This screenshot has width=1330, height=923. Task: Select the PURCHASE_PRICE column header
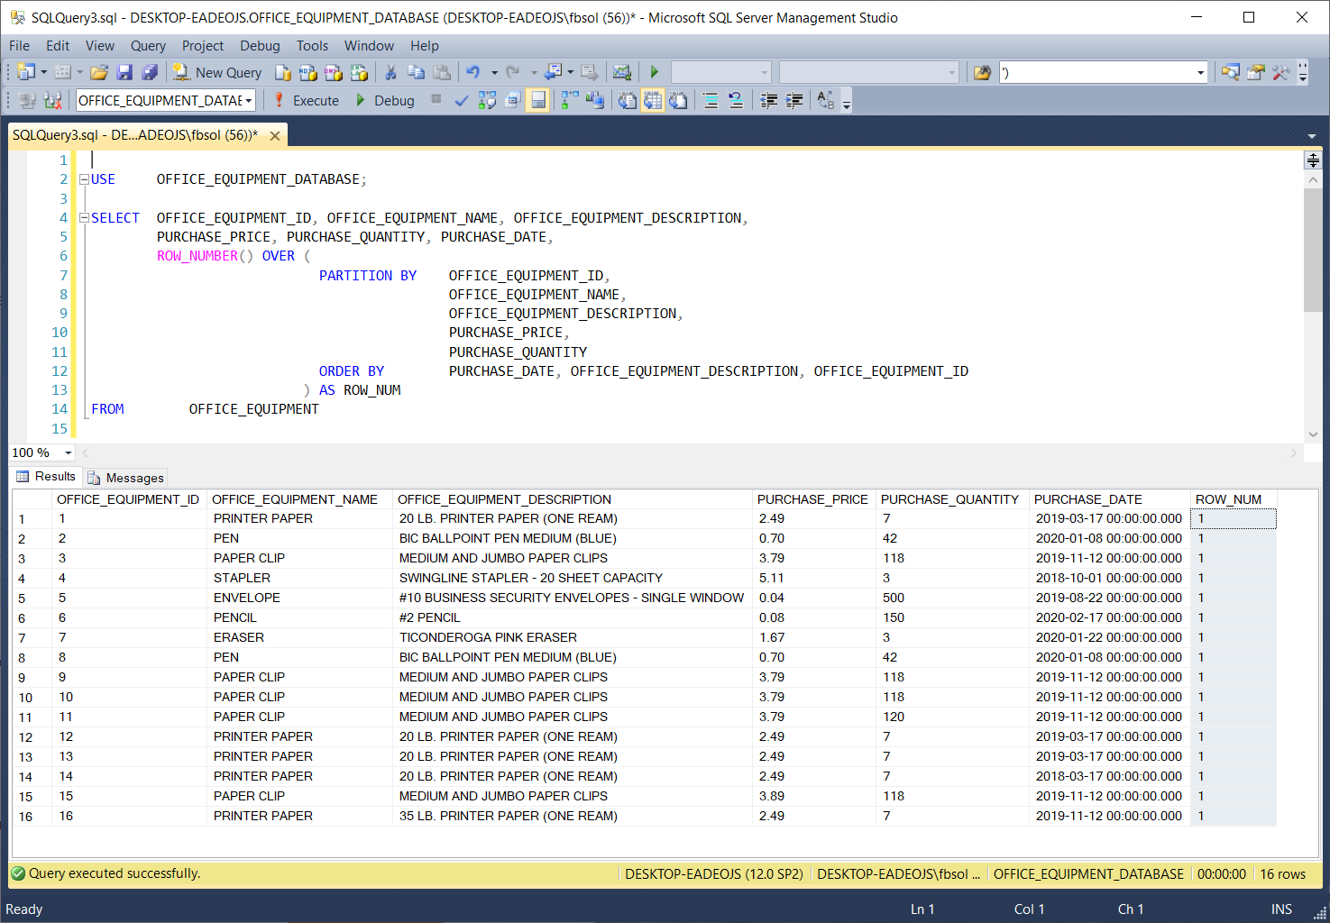(x=812, y=499)
